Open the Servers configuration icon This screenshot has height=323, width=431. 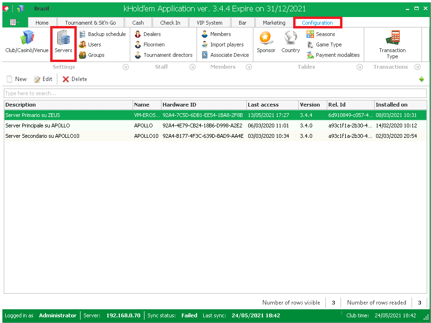(x=63, y=42)
